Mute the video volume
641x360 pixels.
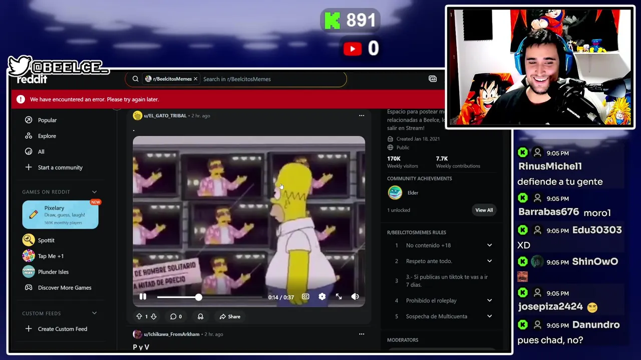355,296
